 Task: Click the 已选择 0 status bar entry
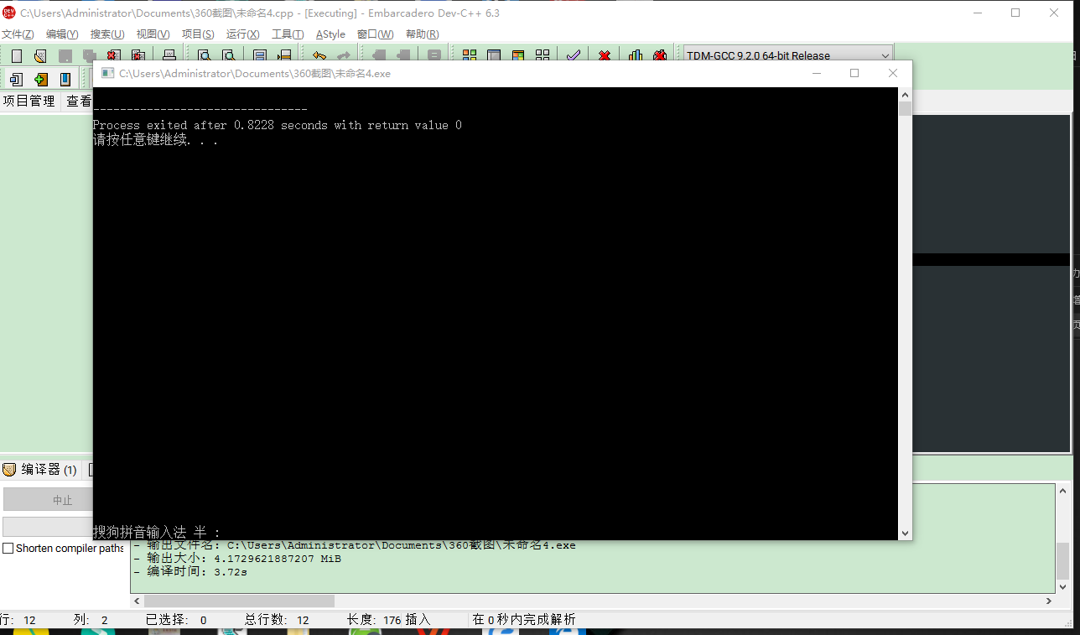tap(176, 620)
